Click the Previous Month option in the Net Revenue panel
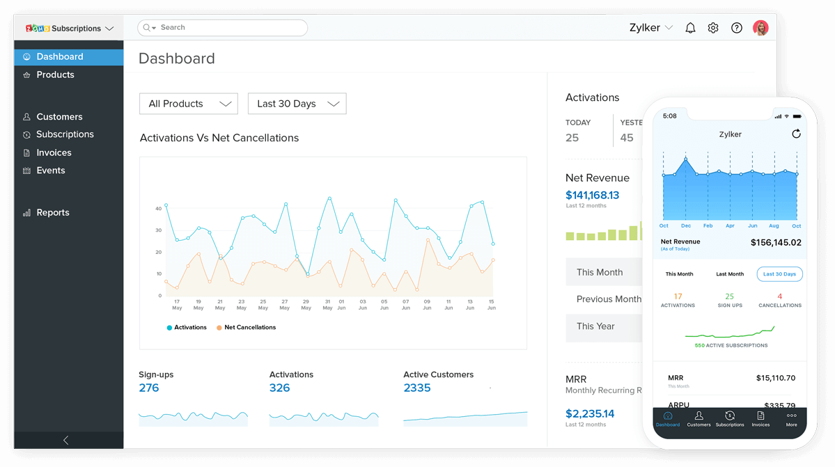 click(608, 299)
